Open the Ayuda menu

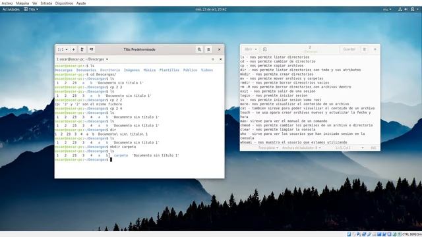[80, 3]
